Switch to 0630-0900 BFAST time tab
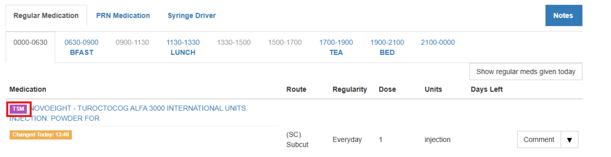This screenshot has height=157, width=611. click(x=81, y=47)
